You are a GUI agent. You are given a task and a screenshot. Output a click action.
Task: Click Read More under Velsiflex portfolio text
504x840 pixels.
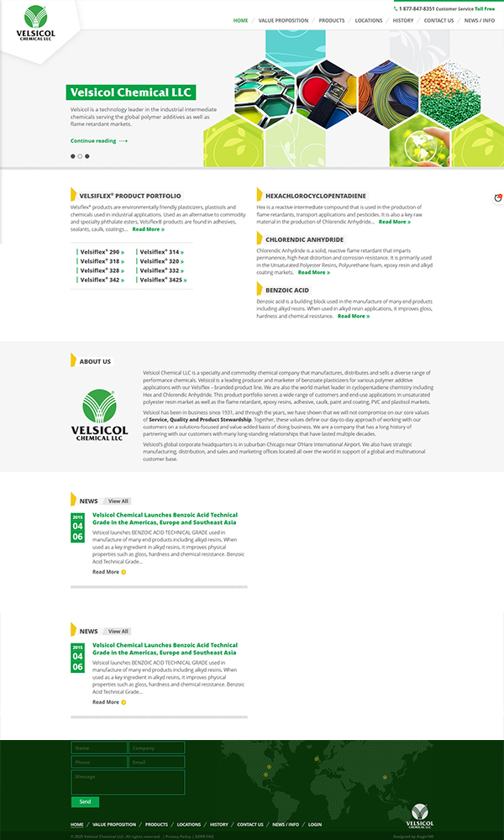point(149,229)
